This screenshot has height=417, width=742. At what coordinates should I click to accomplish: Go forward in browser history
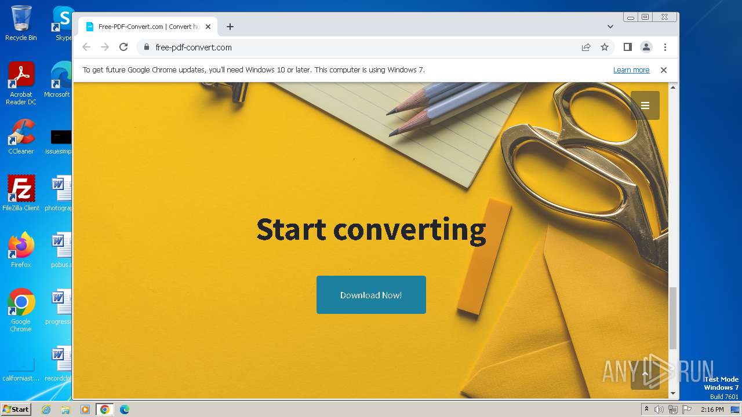coord(105,47)
